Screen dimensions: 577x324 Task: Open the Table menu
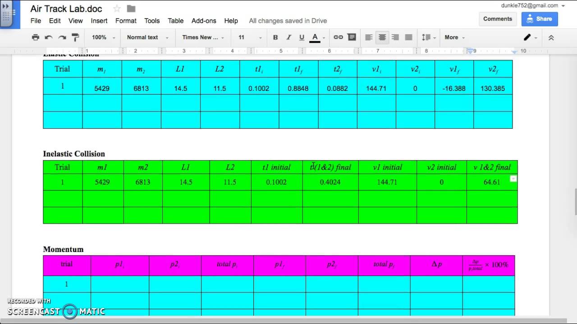coord(175,21)
